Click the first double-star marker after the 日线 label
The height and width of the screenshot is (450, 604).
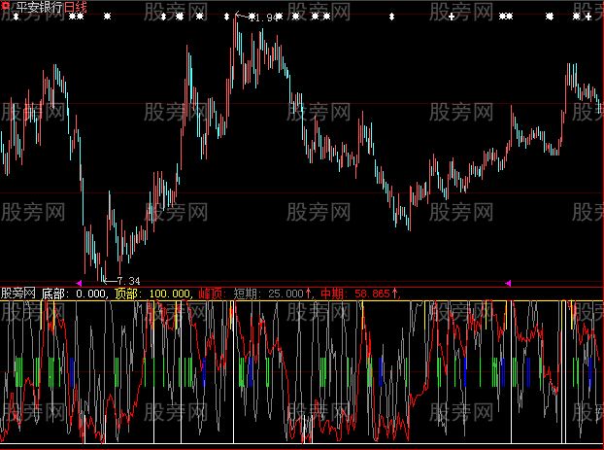pyautogui.click(x=76, y=17)
